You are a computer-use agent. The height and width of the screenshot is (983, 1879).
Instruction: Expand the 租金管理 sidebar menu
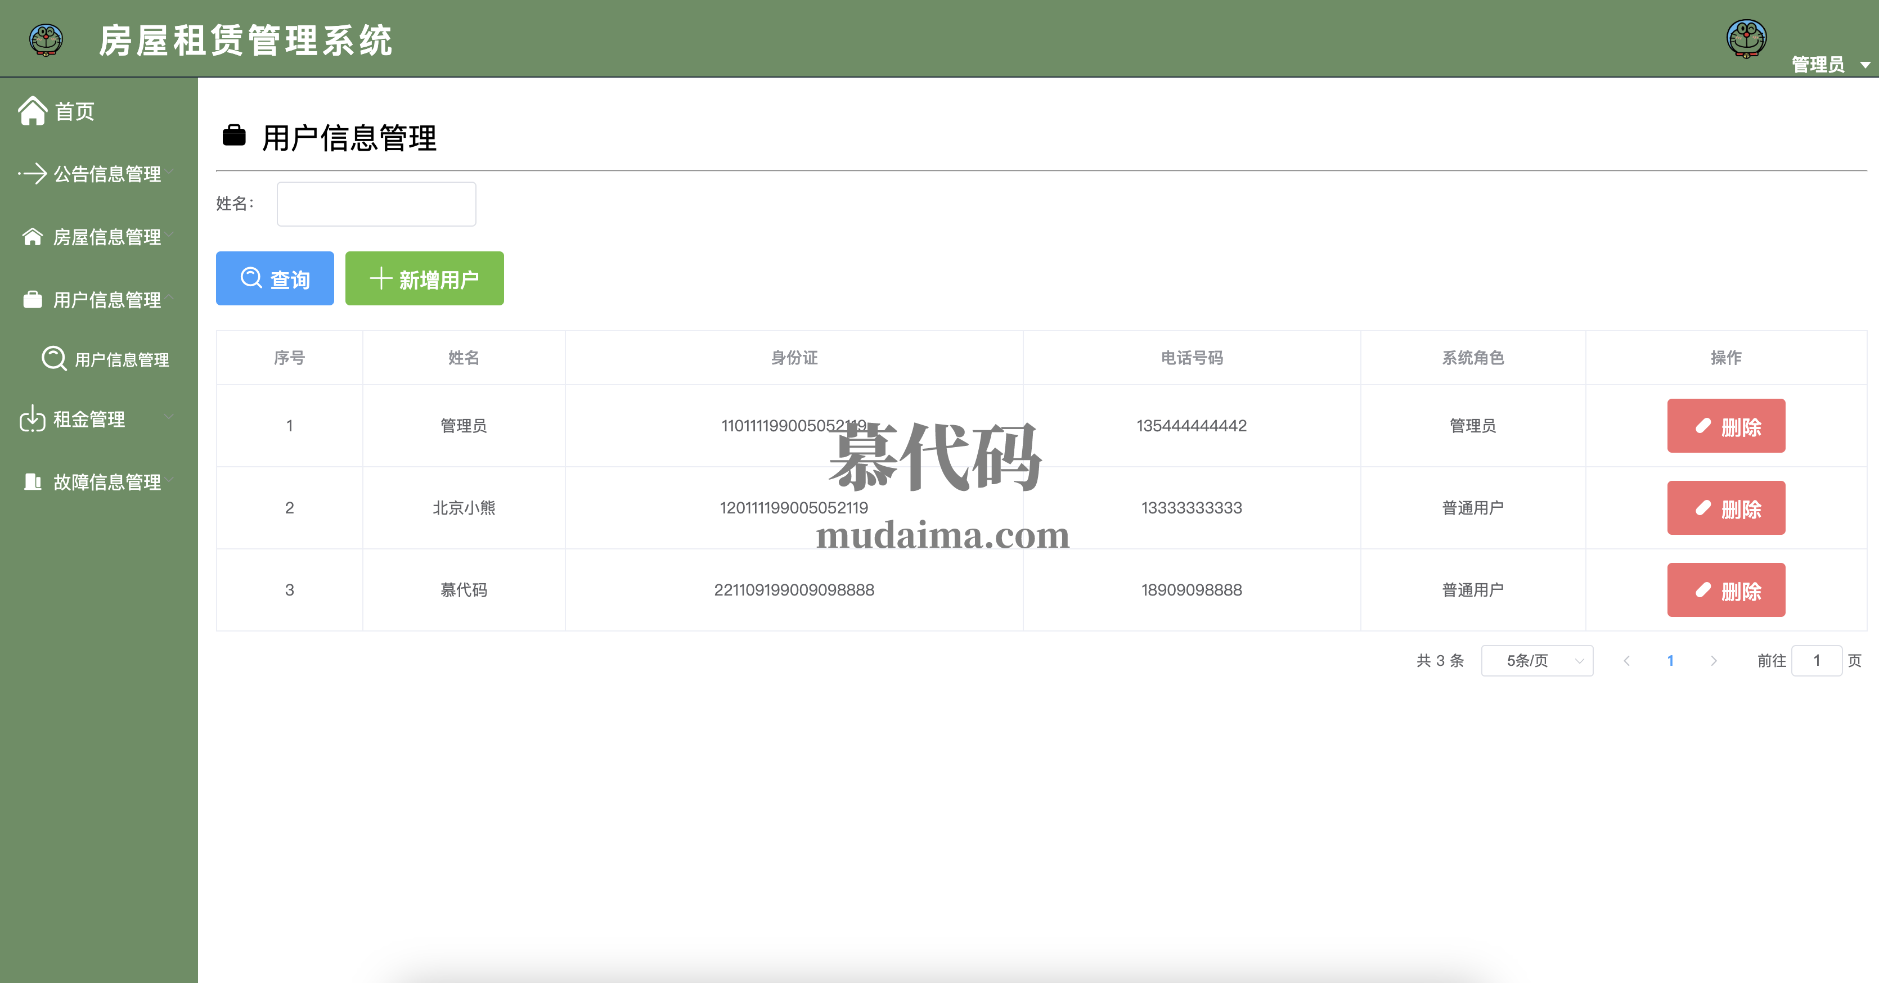pyautogui.click(x=89, y=418)
